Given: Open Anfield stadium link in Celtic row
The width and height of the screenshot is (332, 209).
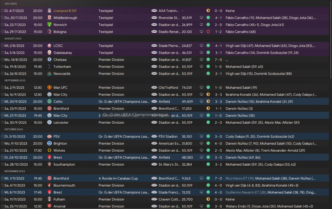Looking at the screenshot, I should 164,102.
